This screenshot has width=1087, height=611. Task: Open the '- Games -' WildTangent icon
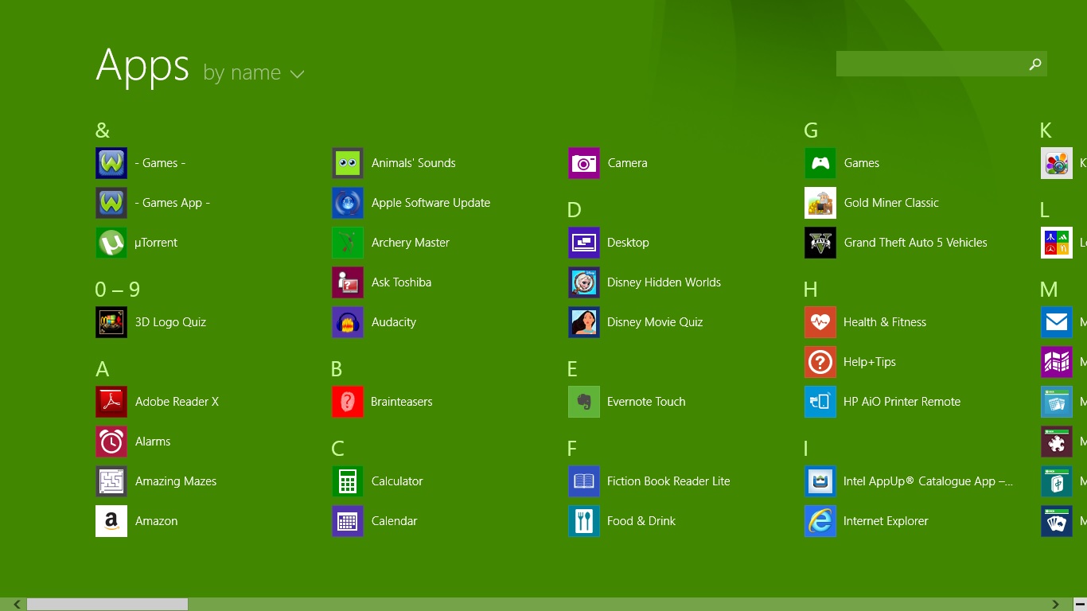pos(111,163)
